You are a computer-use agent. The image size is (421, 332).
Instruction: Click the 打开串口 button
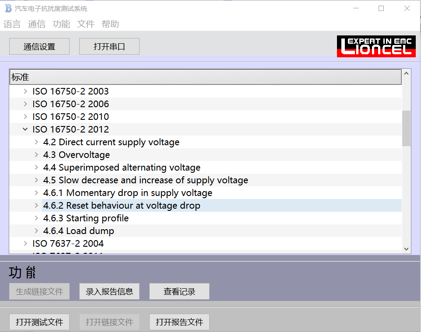(109, 47)
